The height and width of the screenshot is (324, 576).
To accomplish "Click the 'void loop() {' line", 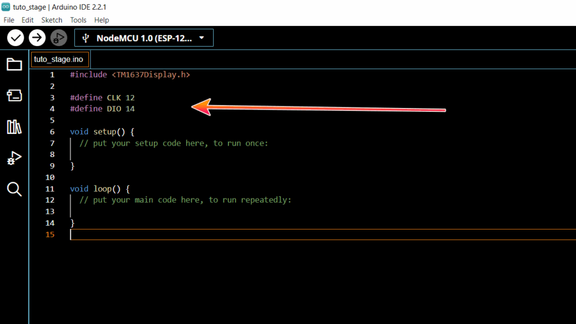I will point(100,189).
